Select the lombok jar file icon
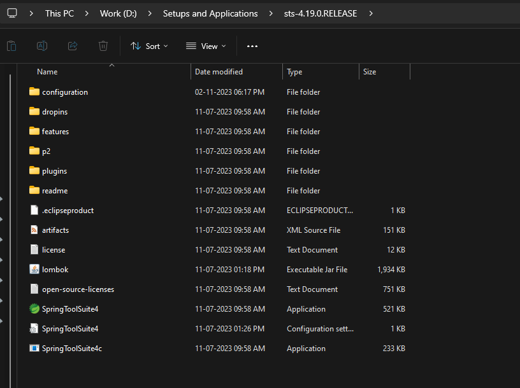The height and width of the screenshot is (388, 520). (x=34, y=270)
